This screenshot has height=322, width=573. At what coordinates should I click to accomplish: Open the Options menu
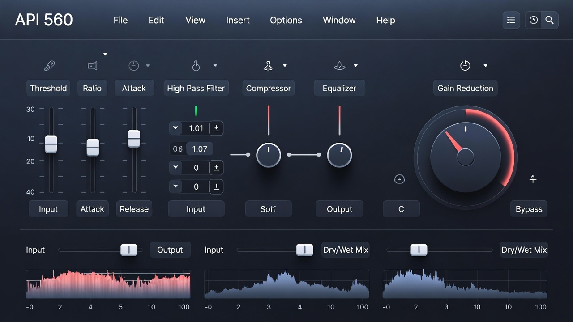(286, 20)
